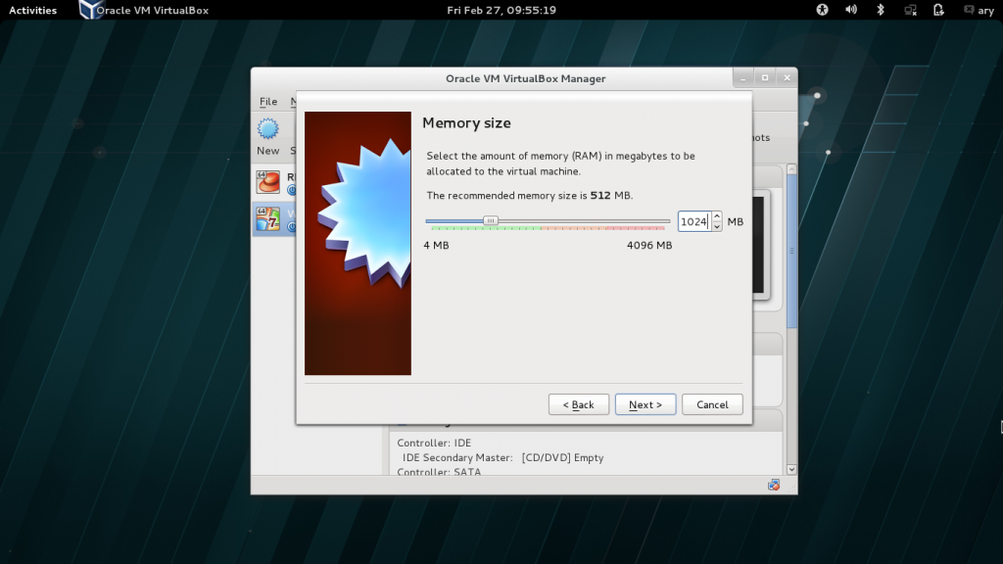Click the status bar icon at bottom right
This screenshot has width=1003, height=564.
(774, 485)
